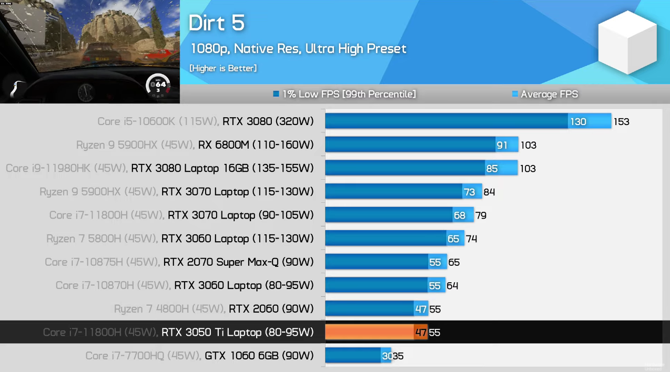Click the 'RTX 3080 (320W)' row label
This screenshot has width=670, height=372.
pos(268,121)
